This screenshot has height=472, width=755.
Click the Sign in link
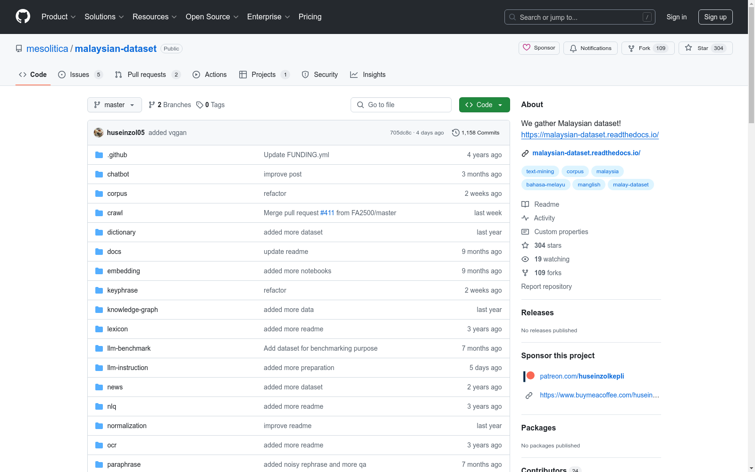tap(677, 17)
